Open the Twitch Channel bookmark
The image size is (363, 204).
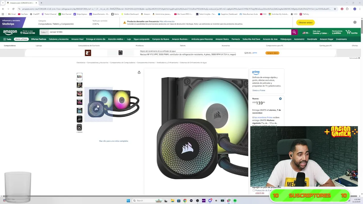[x=49, y=14]
